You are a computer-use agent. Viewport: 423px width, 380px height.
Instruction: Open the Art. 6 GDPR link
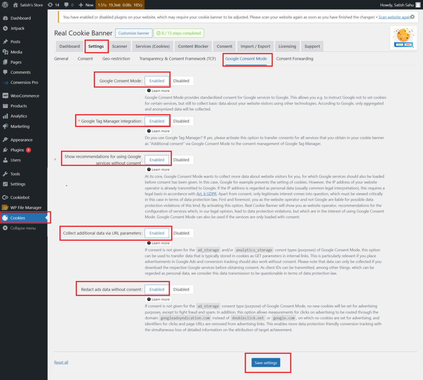coord(207,194)
